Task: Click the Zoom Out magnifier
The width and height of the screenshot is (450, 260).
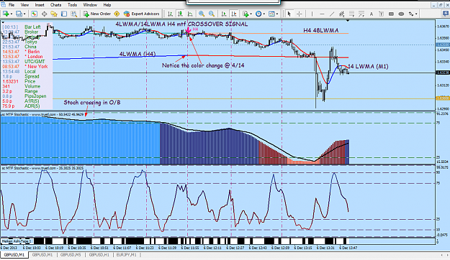Action: (x=212, y=14)
